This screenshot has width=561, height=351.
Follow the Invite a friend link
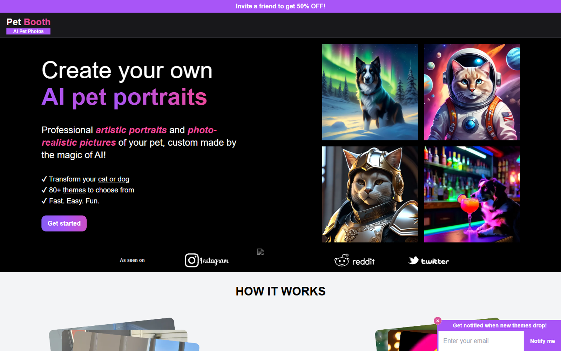point(256,6)
